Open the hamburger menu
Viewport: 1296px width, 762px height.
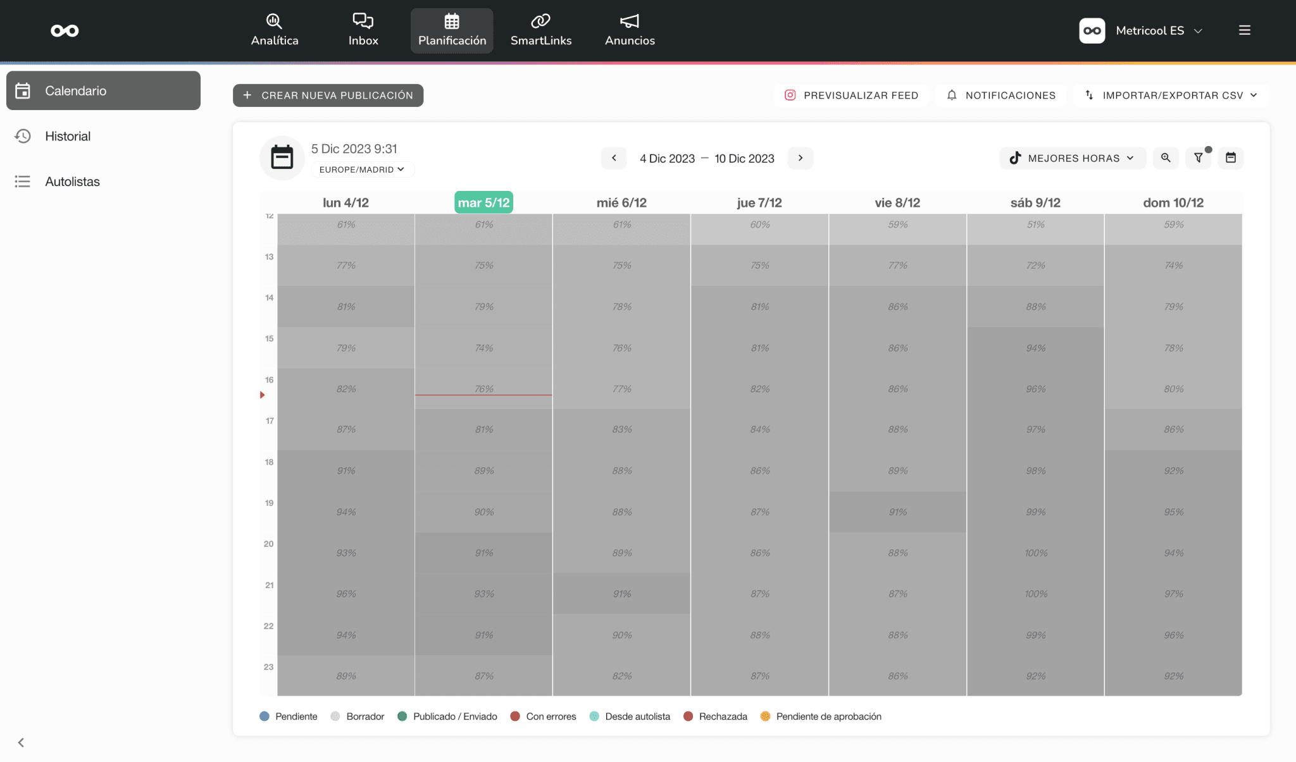tap(1244, 30)
